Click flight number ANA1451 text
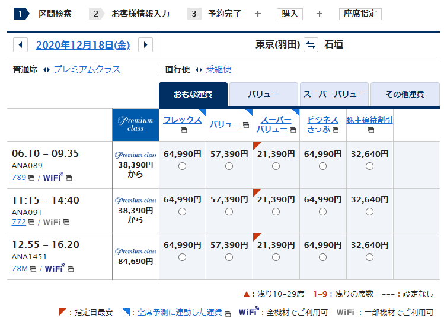Viewport: 444px width, 325px height. point(29,256)
